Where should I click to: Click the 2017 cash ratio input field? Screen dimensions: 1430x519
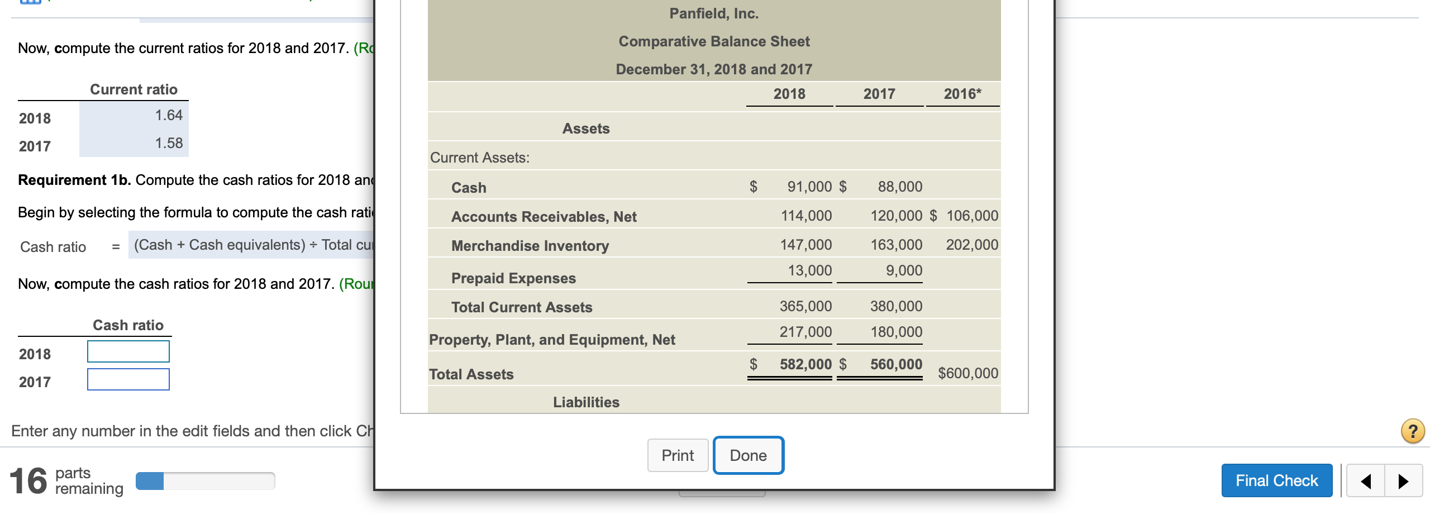tap(128, 379)
